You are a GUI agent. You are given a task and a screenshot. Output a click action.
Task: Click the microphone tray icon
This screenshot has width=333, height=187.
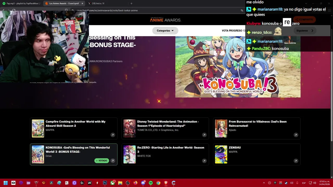click(x=297, y=183)
